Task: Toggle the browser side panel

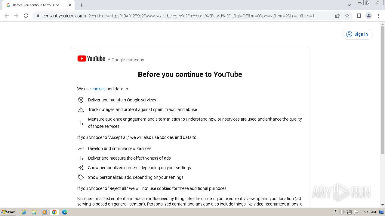Action: pyautogui.click(x=359, y=16)
